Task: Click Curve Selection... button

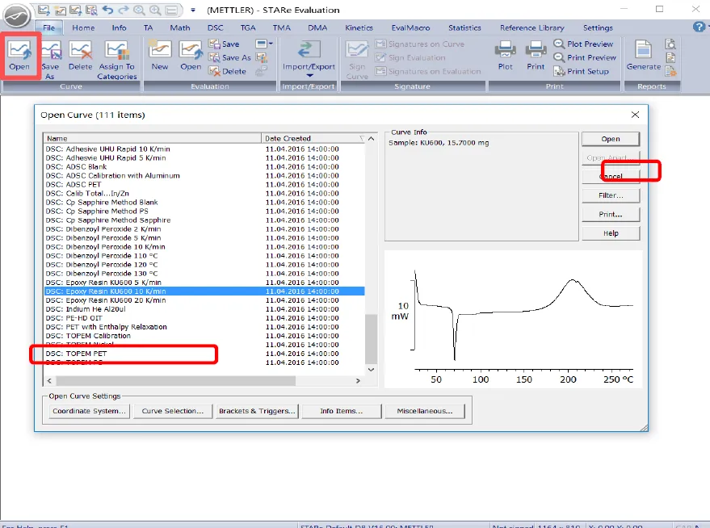Action: tap(173, 411)
